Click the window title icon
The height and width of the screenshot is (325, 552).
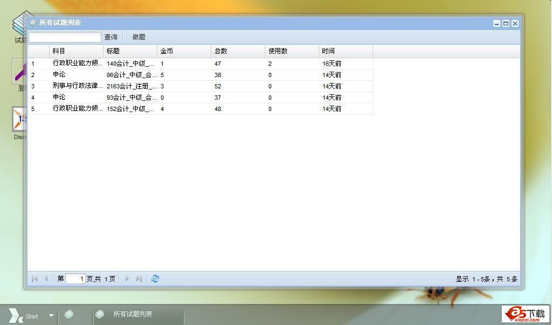point(33,23)
